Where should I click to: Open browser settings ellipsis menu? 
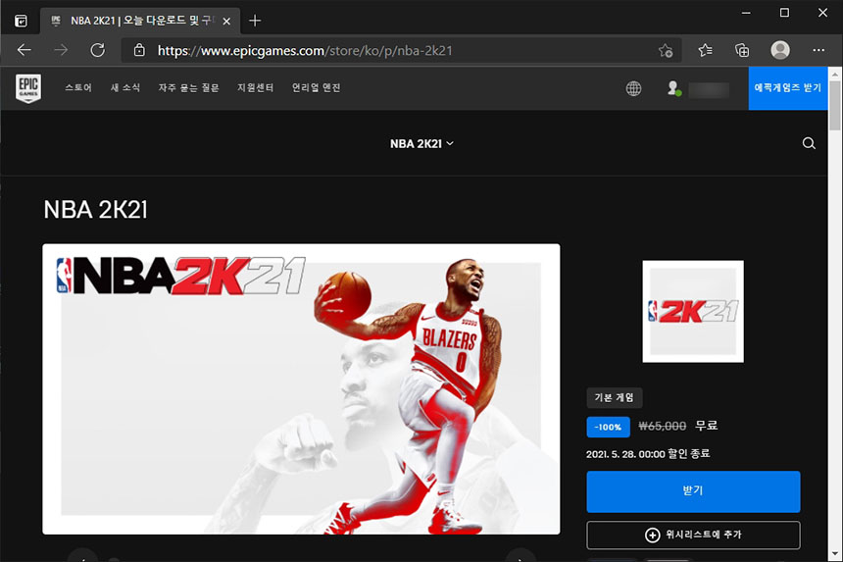point(818,50)
